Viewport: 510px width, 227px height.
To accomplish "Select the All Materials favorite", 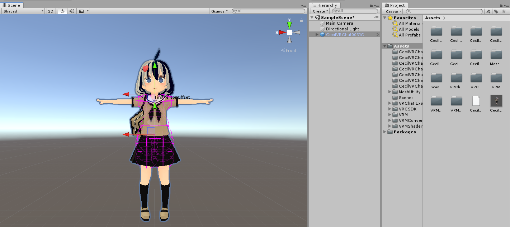I will [408, 24].
